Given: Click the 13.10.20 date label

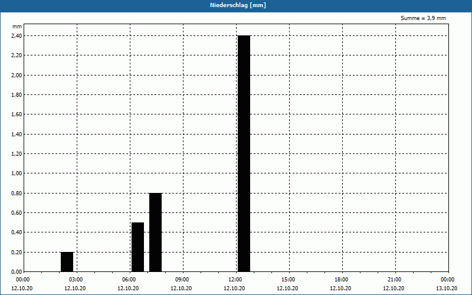Looking at the screenshot, I should coord(447,289).
